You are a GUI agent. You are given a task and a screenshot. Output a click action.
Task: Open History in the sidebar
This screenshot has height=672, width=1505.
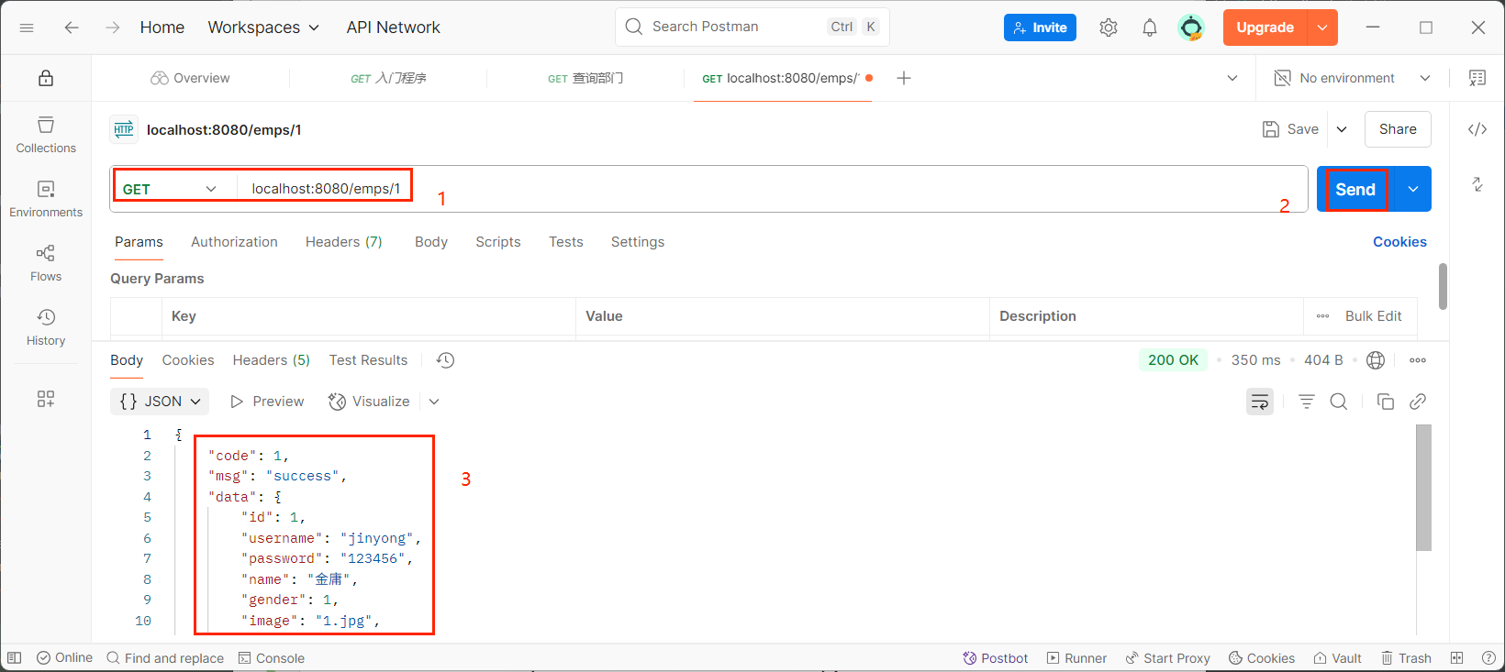[x=46, y=327]
